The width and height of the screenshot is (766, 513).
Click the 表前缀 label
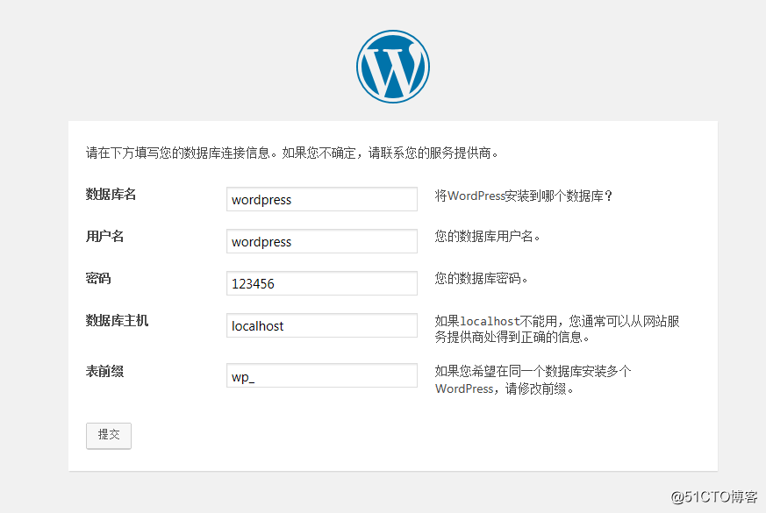(x=104, y=371)
